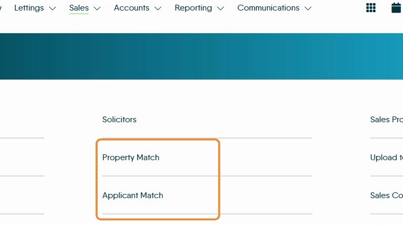Expand the Communications dropdown chevron
The width and height of the screenshot is (403, 225).
click(x=308, y=8)
